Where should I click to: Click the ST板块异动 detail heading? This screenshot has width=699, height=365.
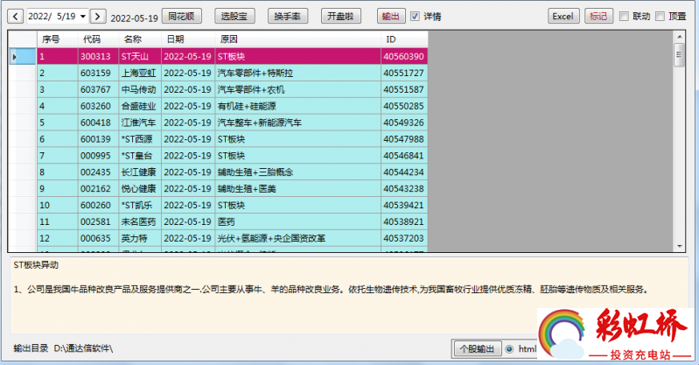pyautogui.click(x=36, y=265)
